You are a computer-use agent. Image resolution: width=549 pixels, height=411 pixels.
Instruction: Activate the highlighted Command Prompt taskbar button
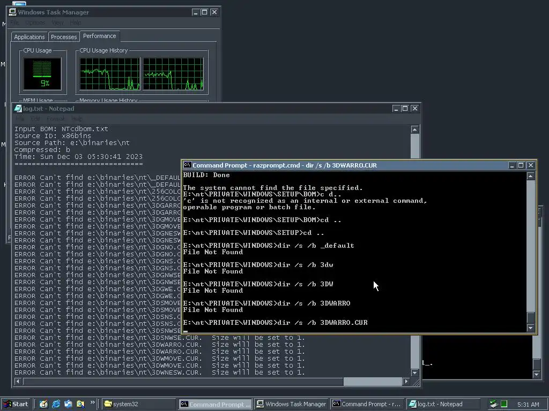pyautogui.click(x=216, y=404)
